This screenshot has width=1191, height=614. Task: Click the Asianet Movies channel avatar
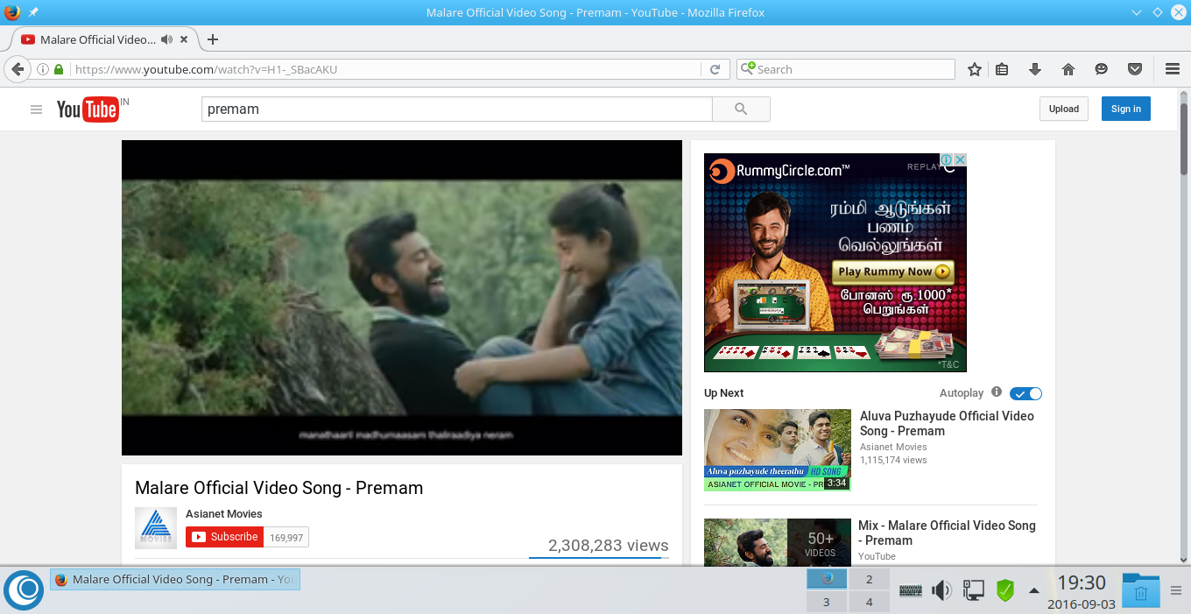coord(155,528)
